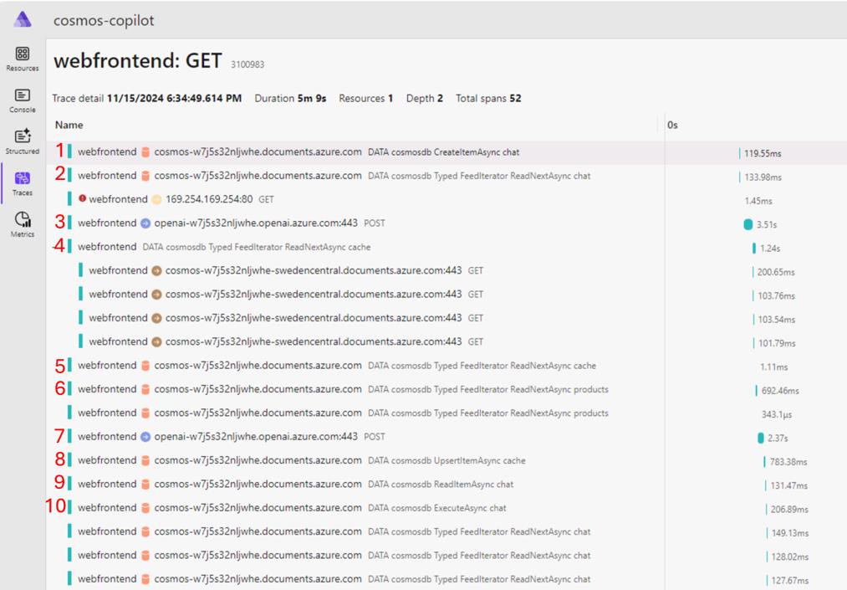Select the 'DATA cosmosdb UpsertItemAsync cache' span name

click(x=446, y=461)
